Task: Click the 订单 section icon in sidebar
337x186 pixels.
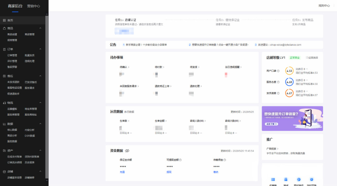Action: [4, 49]
